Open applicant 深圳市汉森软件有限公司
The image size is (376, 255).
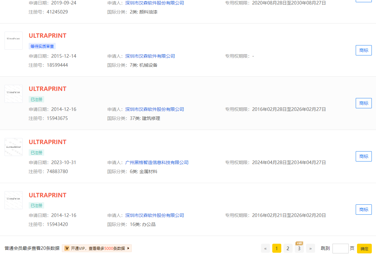[x=150, y=56]
